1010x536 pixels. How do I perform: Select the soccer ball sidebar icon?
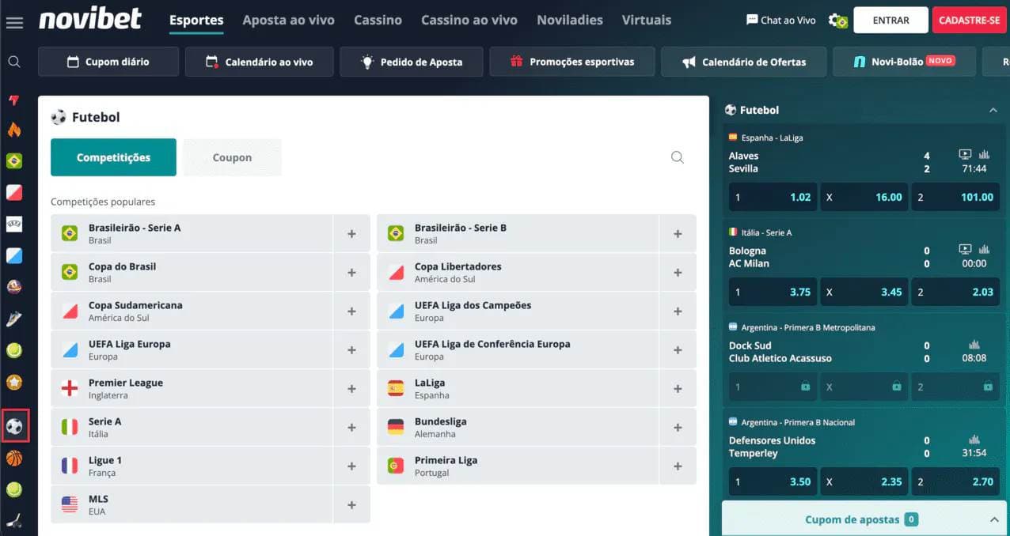tap(14, 427)
